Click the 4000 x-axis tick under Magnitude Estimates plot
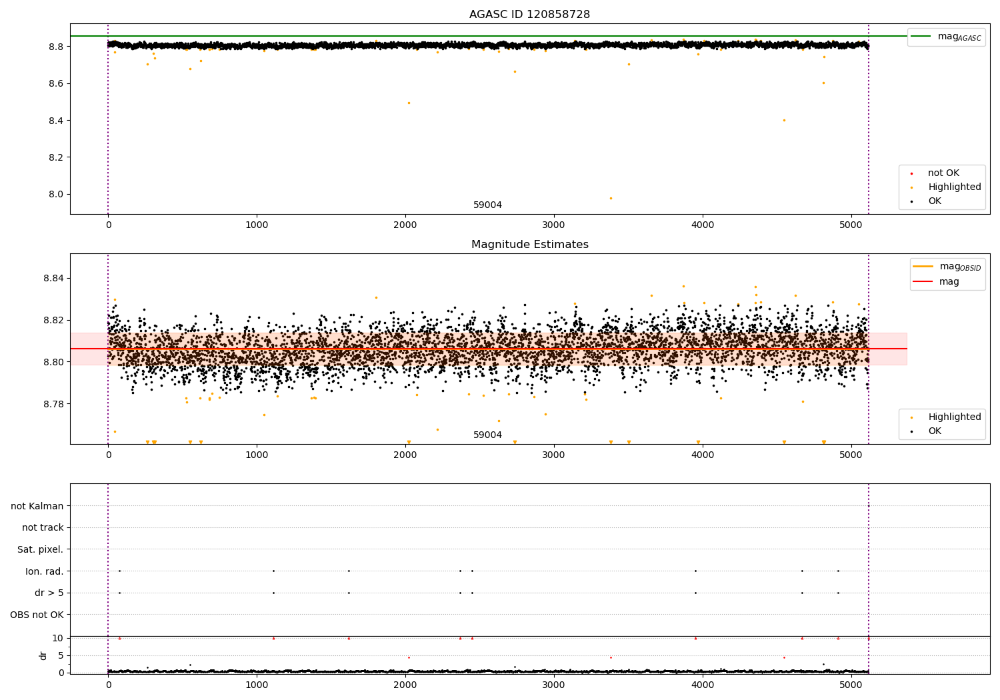The height and width of the screenshot is (700, 1000). tap(703, 455)
